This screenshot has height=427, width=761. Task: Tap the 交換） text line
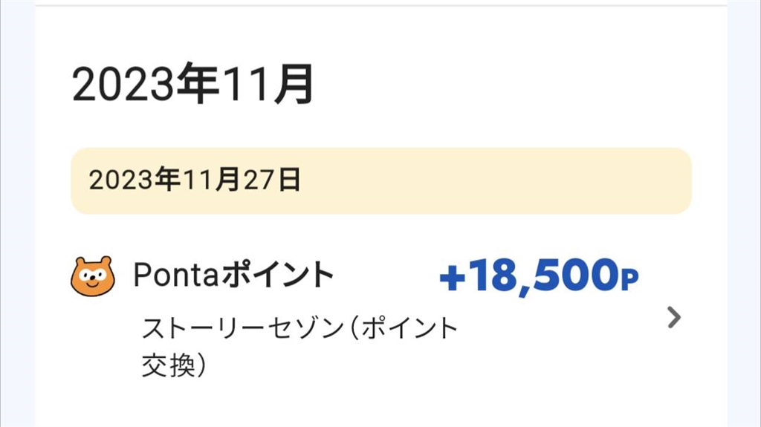pos(174,366)
